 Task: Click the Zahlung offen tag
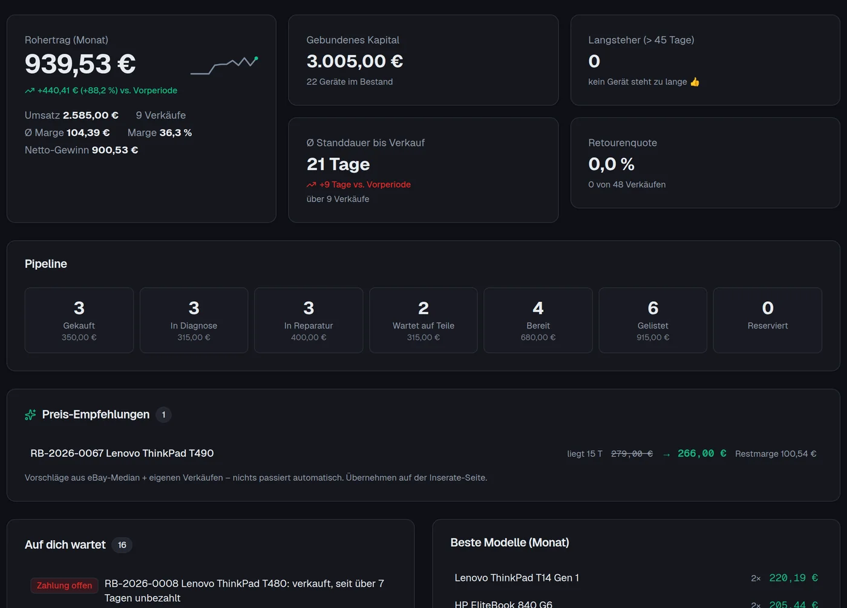[x=64, y=586]
